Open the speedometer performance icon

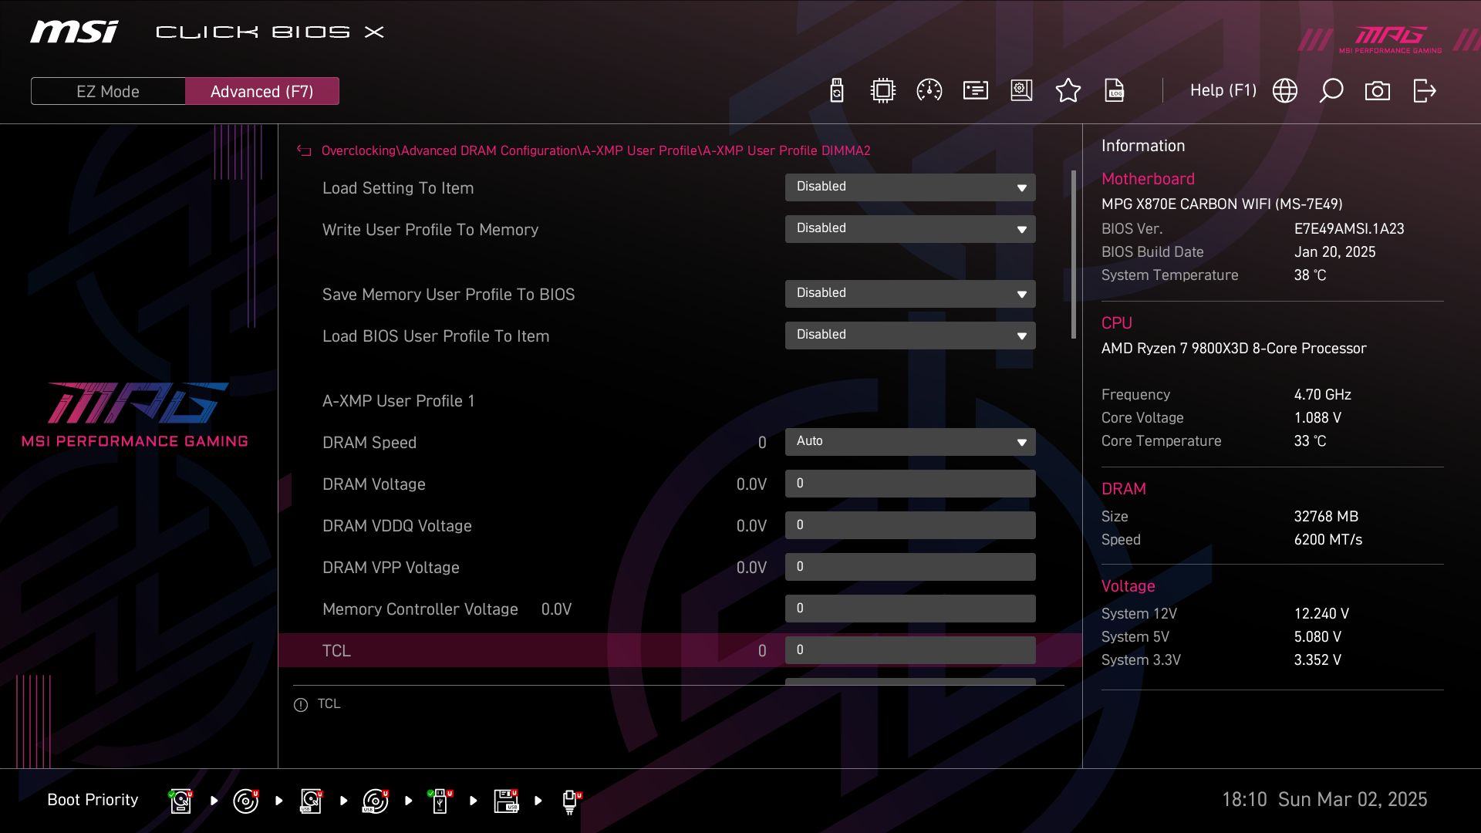[x=929, y=91]
